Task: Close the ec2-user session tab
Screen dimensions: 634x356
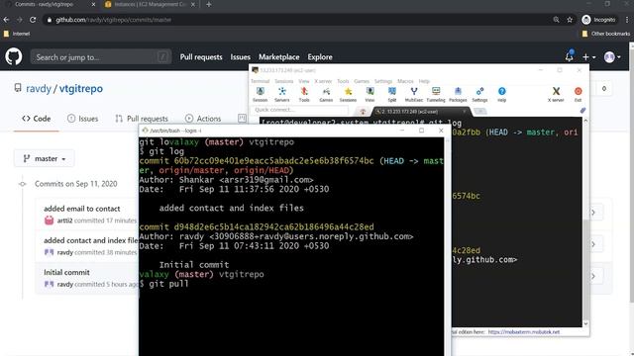Action: [465, 112]
